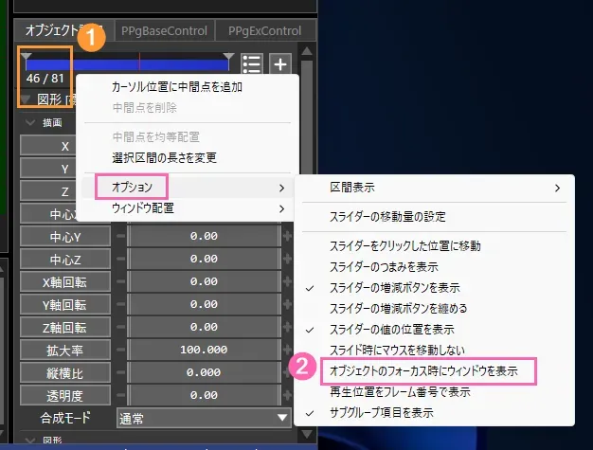The image size is (593, 450).
Task: Toggle スライダーをクリックした位置に移動 option
Action: point(434,246)
